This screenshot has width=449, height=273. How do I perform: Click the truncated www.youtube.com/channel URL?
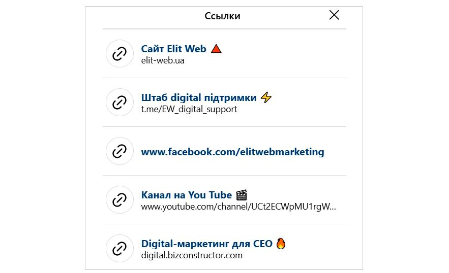click(x=238, y=207)
